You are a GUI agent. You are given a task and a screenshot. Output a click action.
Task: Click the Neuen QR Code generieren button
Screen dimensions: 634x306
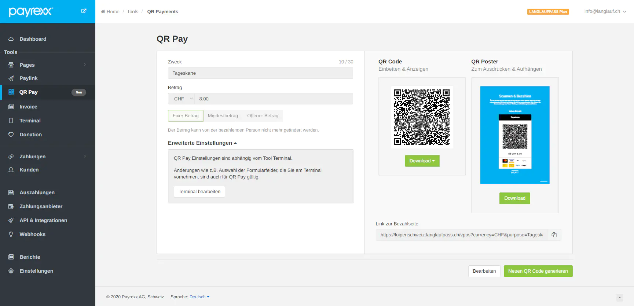(x=538, y=271)
